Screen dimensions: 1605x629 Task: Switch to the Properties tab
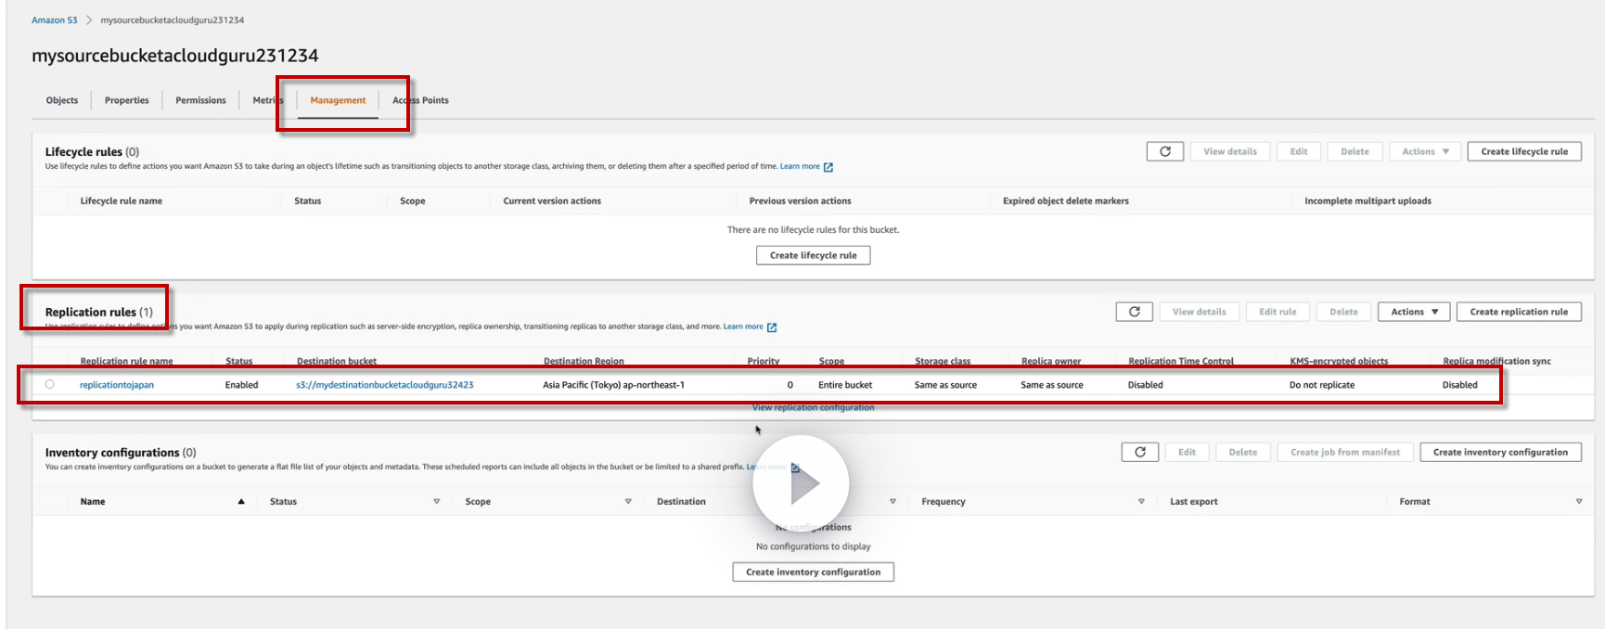point(127,100)
